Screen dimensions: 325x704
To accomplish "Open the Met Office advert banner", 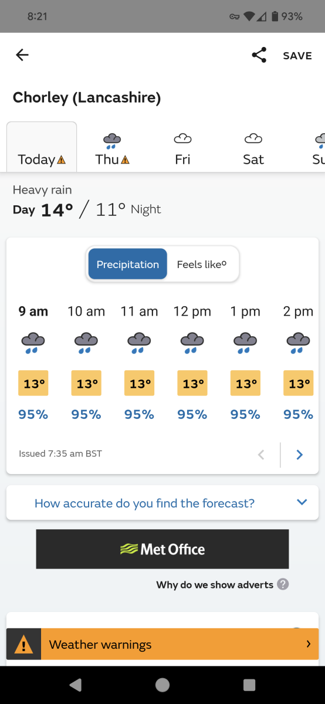I will [162, 549].
